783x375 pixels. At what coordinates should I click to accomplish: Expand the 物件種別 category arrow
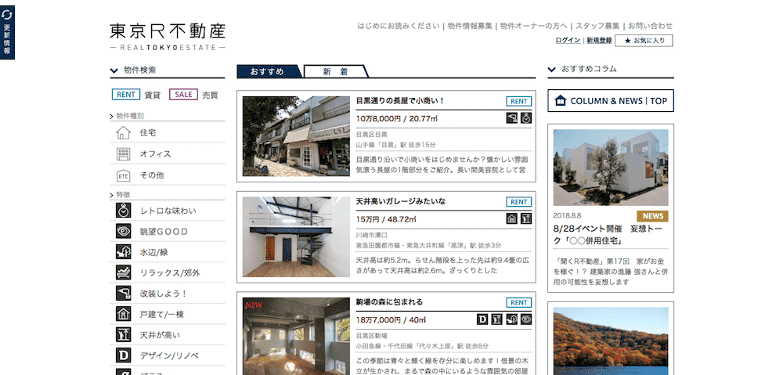(x=112, y=117)
